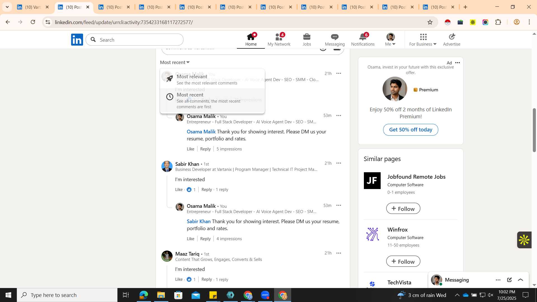Open My Network from the nav bar

coord(279,40)
